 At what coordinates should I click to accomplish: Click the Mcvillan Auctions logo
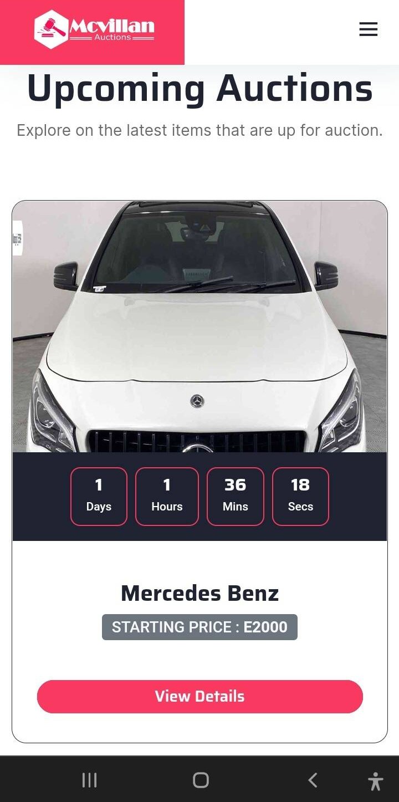coord(94,29)
